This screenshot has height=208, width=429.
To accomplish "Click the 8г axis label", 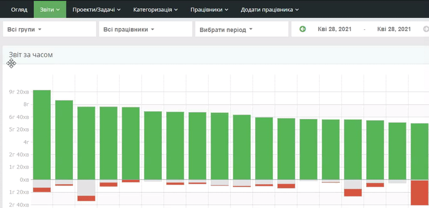I will click(26, 104).
